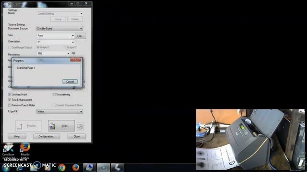
Task: Click the Windows Start orb
Action: (x=6, y=168)
